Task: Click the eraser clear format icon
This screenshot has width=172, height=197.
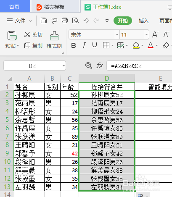Action: (166, 45)
